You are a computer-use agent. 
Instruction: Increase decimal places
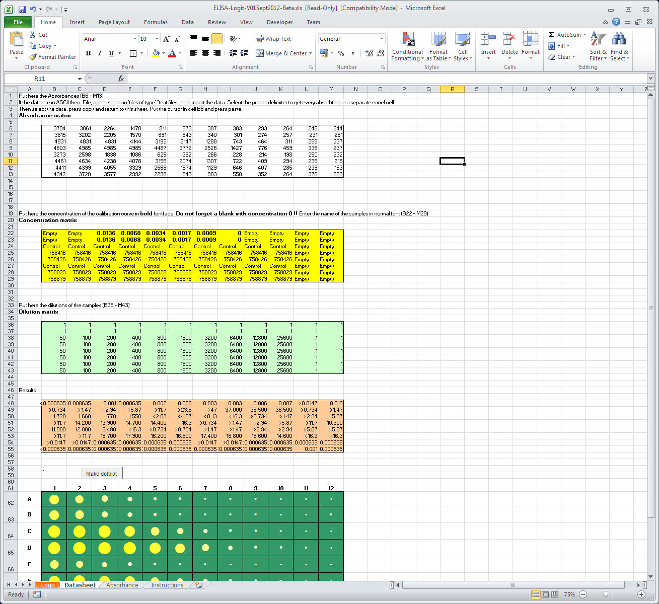[369, 53]
